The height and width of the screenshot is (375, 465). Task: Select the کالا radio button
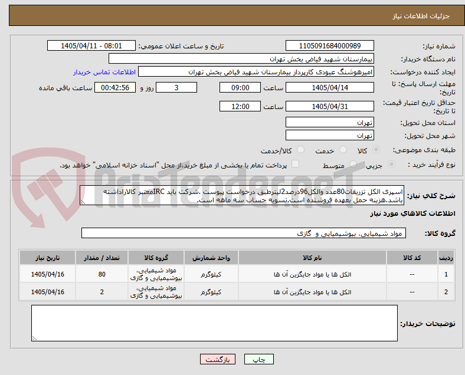(376, 150)
